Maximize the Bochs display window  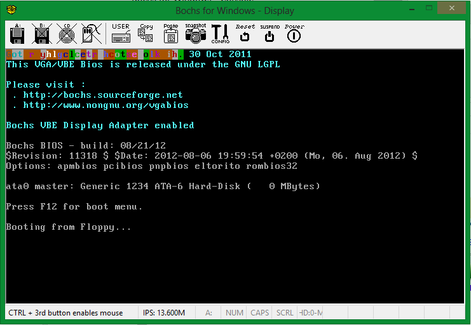pos(429,9)
